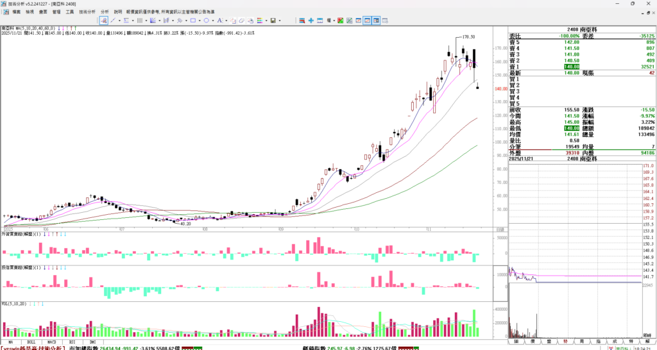Click the eraser icon in toolbar

[x=241, y=21]
